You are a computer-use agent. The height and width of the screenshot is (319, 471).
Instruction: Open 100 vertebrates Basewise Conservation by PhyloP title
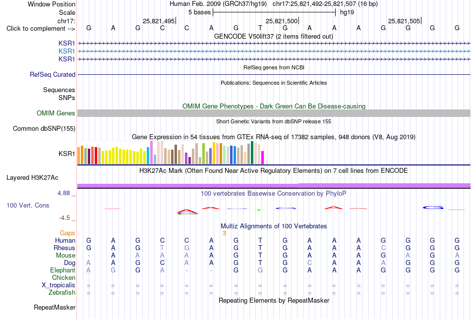[274, 194]
